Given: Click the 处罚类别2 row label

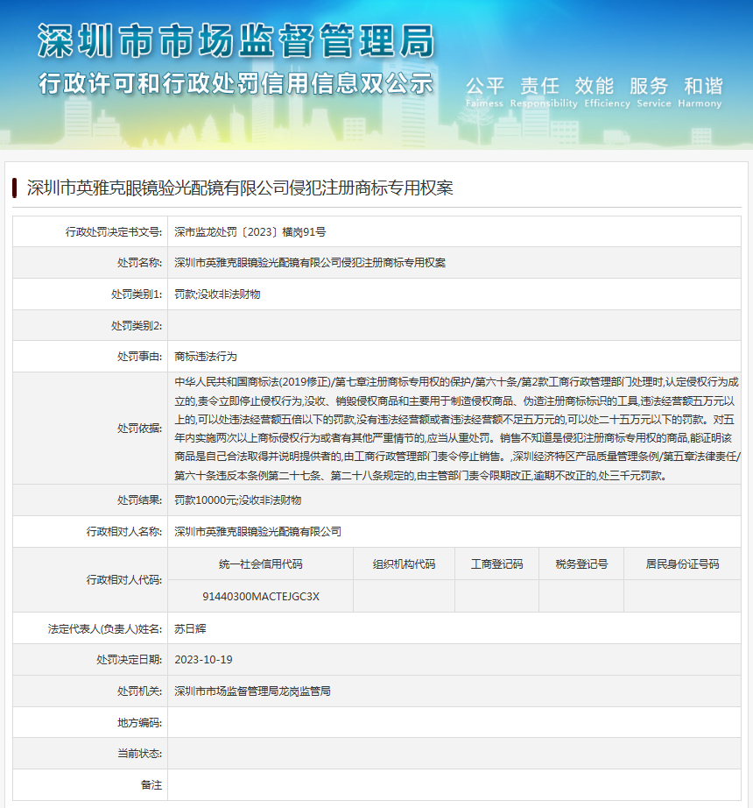Looking at the screenshot, I should [x=137, y=326].
